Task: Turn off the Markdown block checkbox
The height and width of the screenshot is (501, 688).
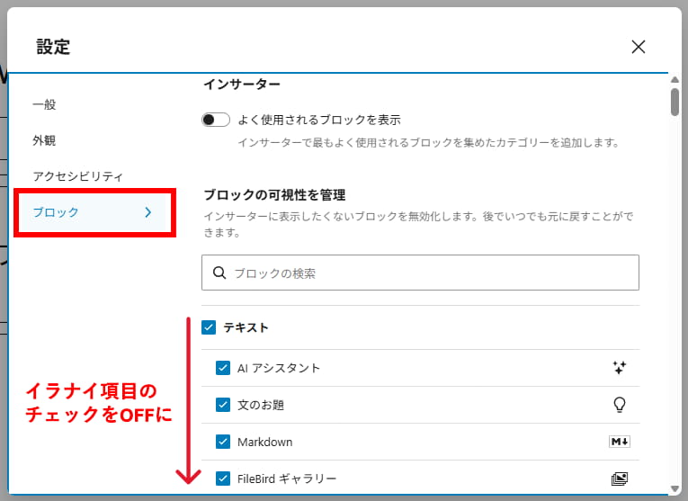Action: click(x=223, y=442)
